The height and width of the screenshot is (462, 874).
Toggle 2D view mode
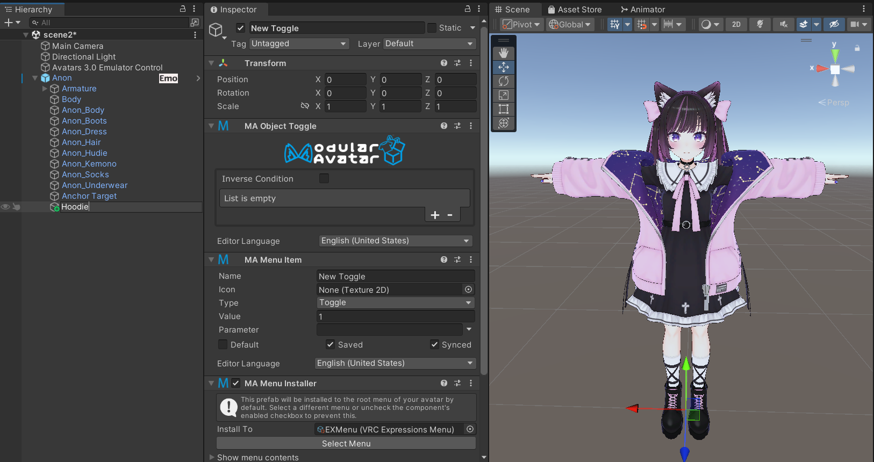(x=736, y=24)
